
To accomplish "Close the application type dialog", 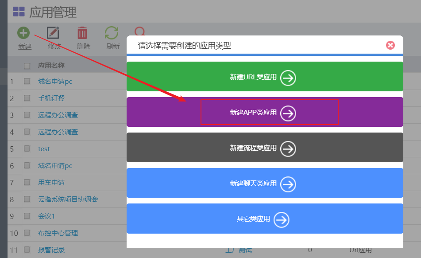I will point(390,45).
